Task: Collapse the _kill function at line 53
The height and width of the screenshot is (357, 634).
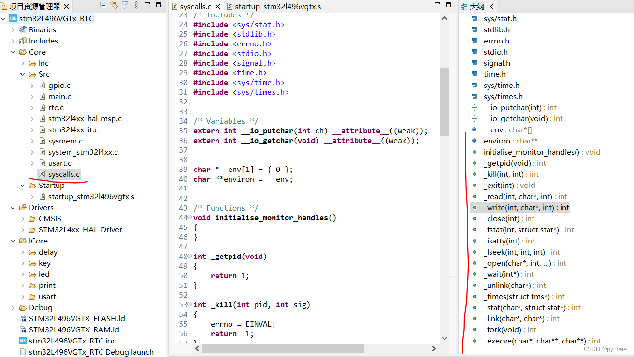Action: click(x=189, y=304)
